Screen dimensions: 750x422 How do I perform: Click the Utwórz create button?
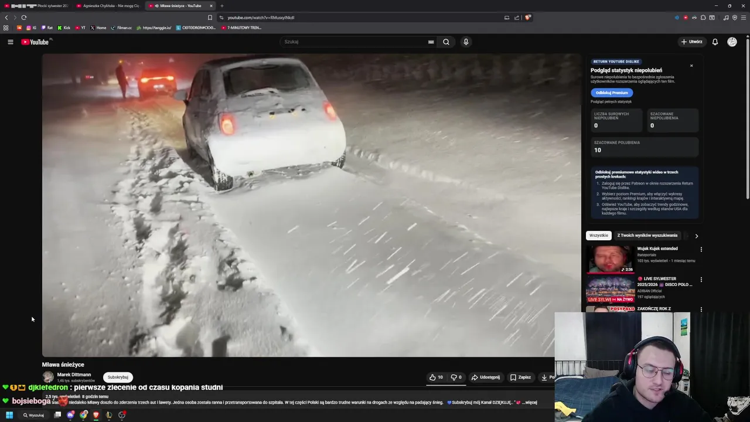pos(691,42)
